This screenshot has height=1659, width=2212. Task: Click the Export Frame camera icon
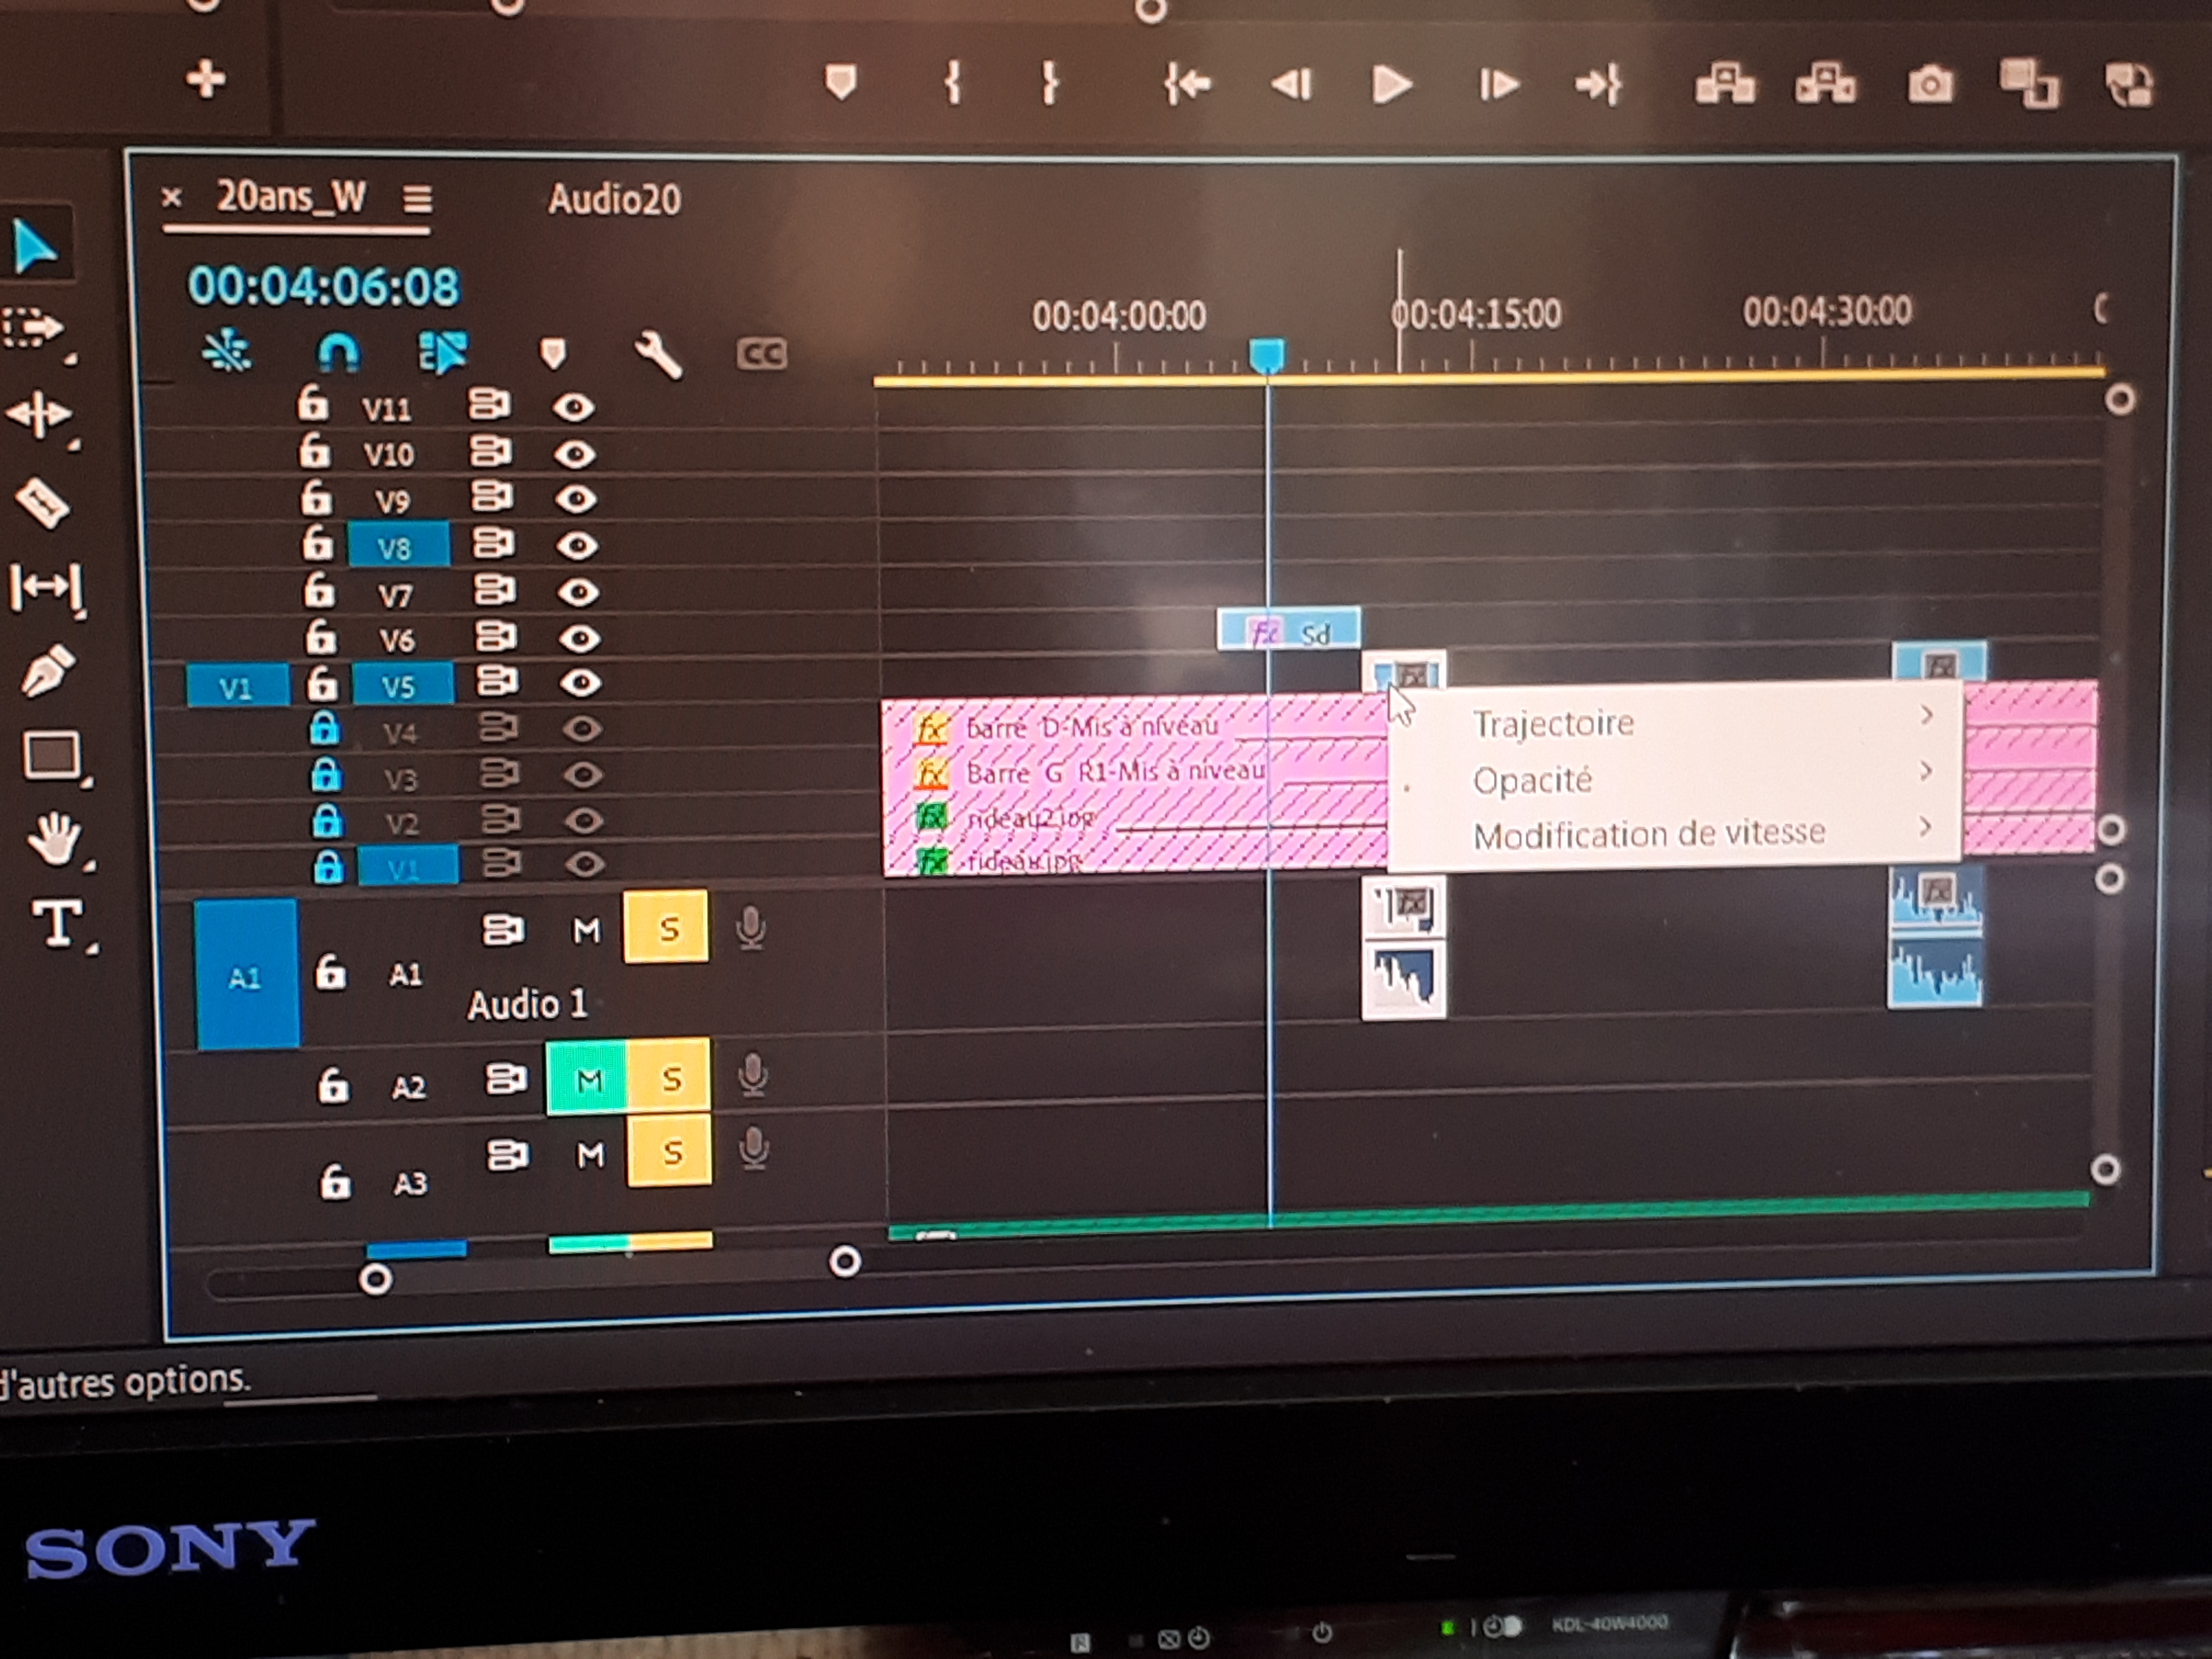click(1930, 84)
